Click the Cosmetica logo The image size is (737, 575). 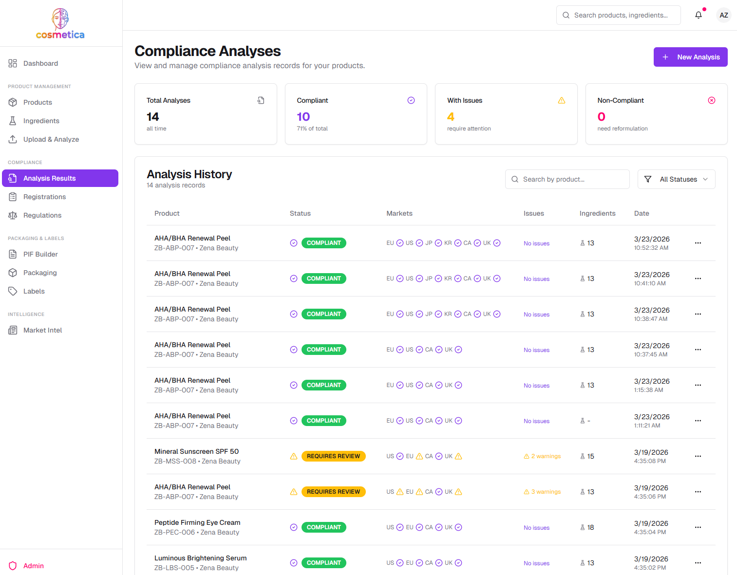point(60,24)
